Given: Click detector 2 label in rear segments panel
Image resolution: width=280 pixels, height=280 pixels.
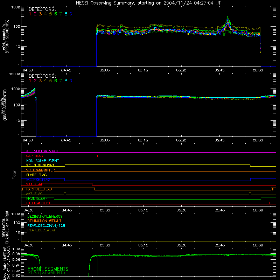Looking at the screenshot, I should coord(35,81).
